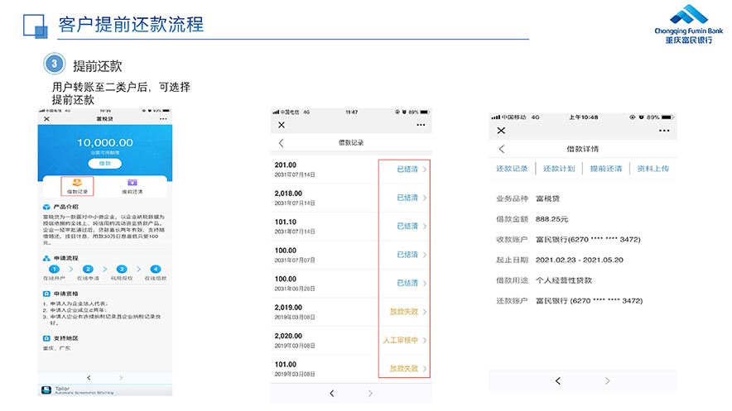Click the 产品介绍 cube icon

[x=46, y=207]
